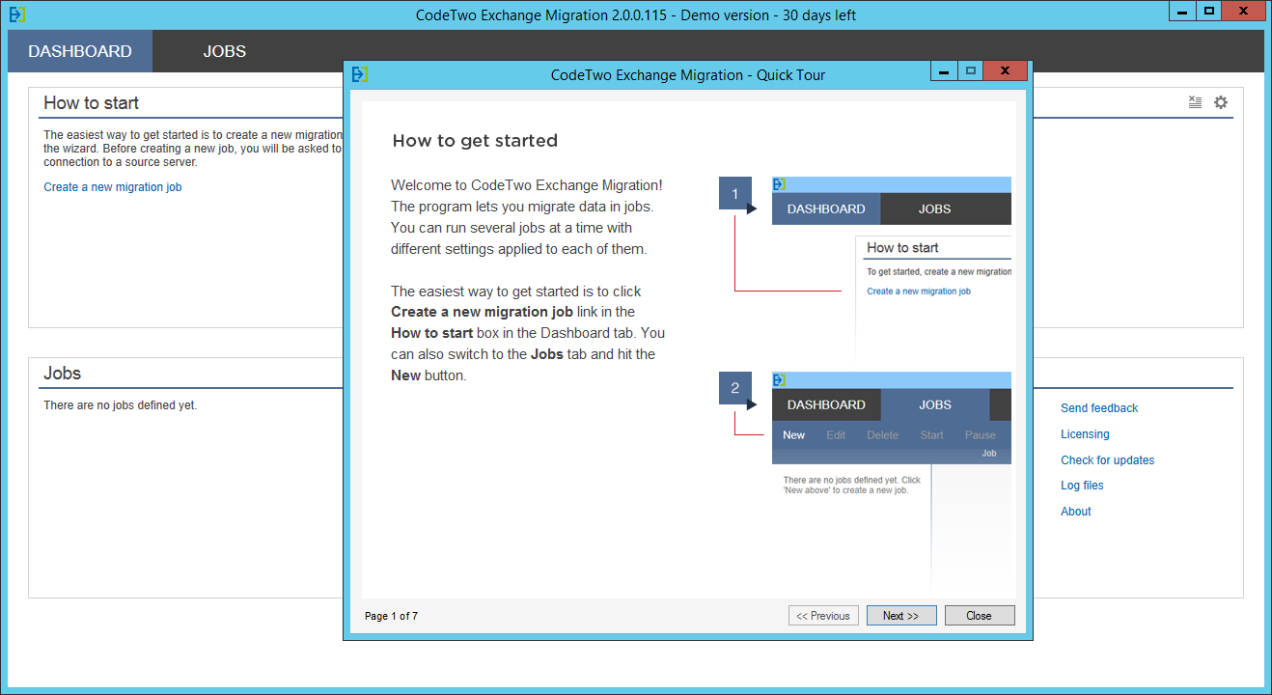Click the 'Page 1 of 7' text
The width and height of the screenshot is (1272, 695).
[391, 616]
